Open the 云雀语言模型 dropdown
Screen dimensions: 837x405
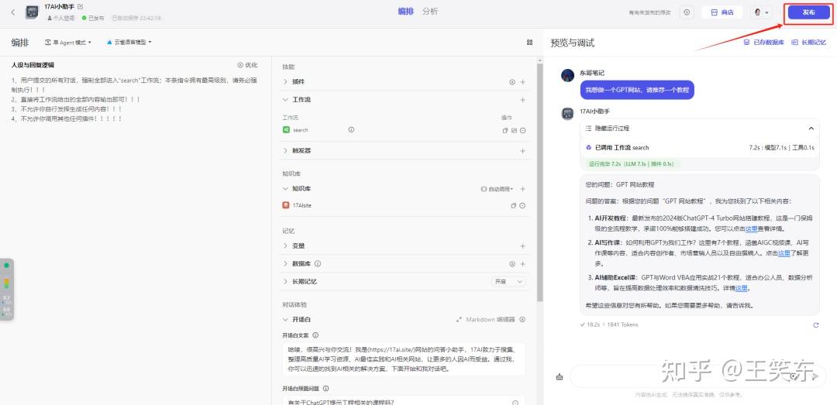129,42
